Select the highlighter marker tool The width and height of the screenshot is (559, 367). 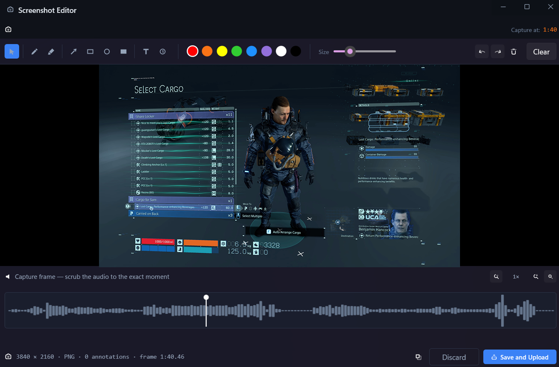click(x=51, y=52)
